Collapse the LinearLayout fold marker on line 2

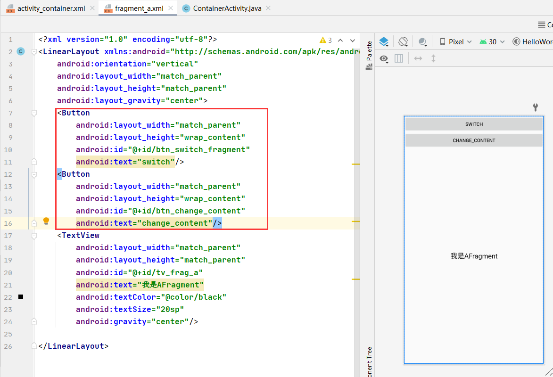point(34,52)
